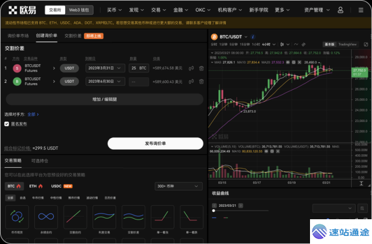The image size is (372, 244).
Task: Select the 交割合约 strategy card
Action: coord(75,217)
